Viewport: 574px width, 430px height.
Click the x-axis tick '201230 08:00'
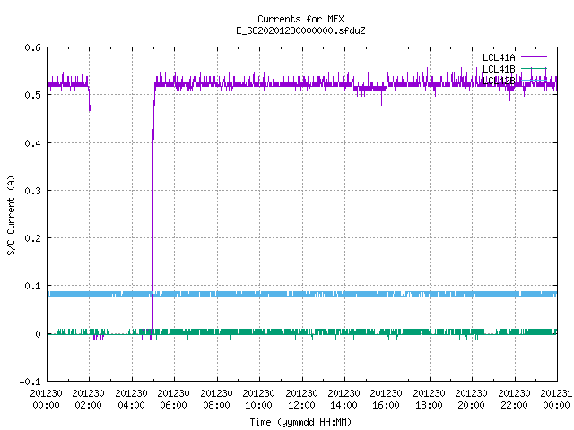tap(216, 399)
